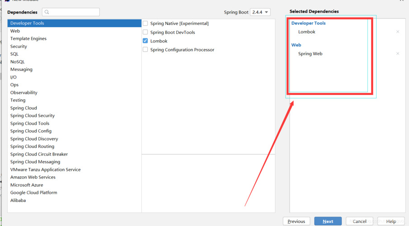Go back with the Previous button
Image resolution: width=409 pixels, height=226 pixels.
(x=296, y=221)
